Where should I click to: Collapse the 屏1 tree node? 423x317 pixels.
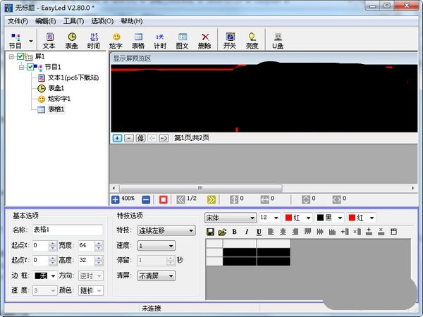pos(12,56)
